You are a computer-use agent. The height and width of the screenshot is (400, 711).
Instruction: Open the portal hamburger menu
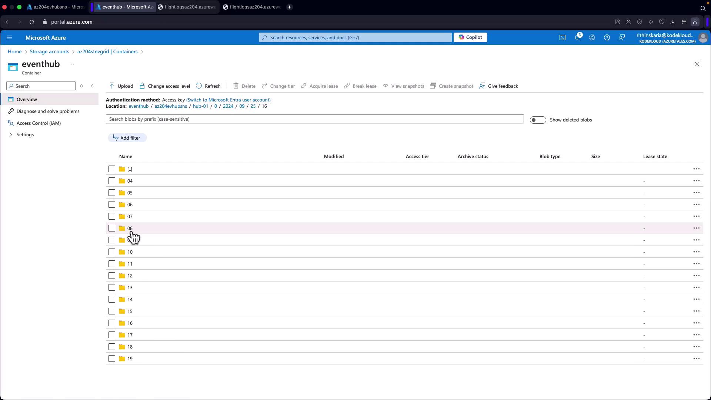(x=9, y=37)
